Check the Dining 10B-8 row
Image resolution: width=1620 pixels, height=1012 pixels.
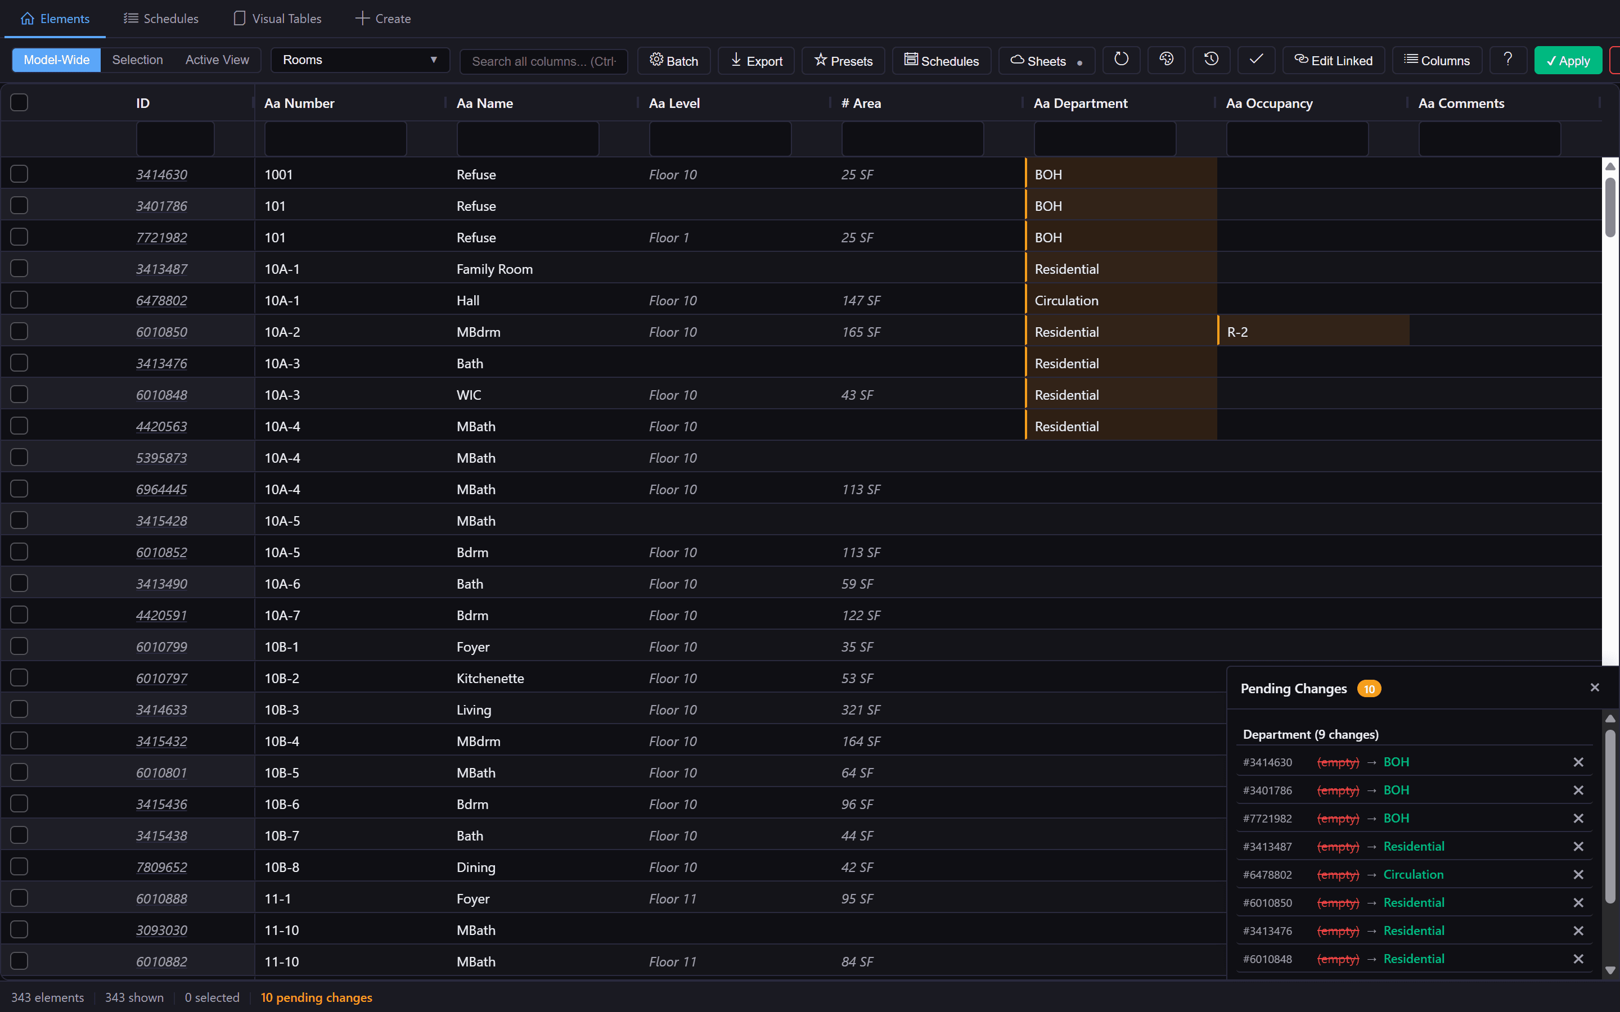tap(20, 867)
